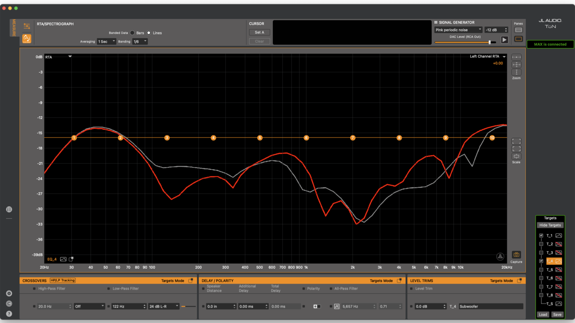
Task: Flip the polarity toggle switch
Action: pos(317,307)
